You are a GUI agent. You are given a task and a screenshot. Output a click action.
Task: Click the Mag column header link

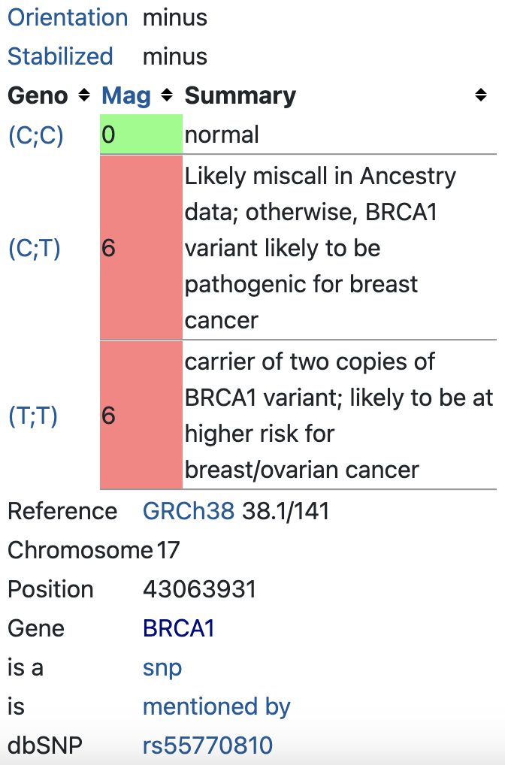click(x=126, y=95)
